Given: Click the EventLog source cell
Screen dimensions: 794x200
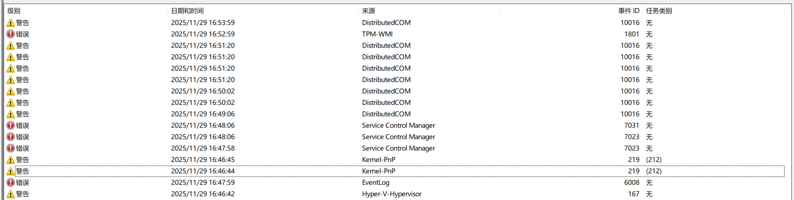Looking at the screenshot, I should [x=375, y=183].
